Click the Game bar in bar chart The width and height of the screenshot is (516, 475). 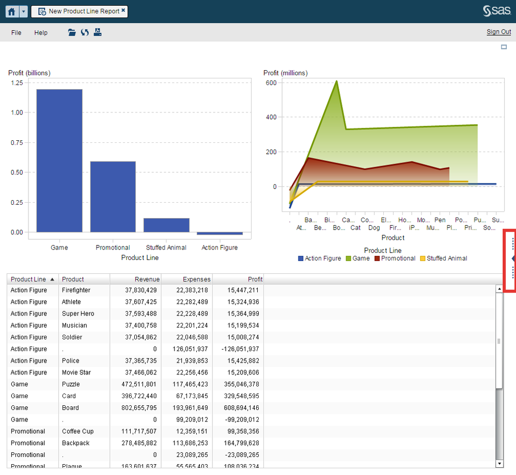click(x=59, y=161)
